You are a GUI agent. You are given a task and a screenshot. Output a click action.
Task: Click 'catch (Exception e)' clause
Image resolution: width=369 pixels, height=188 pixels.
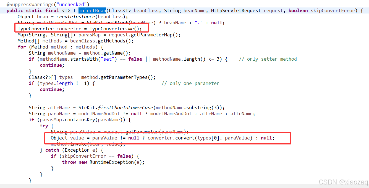(x=71, y=150)
